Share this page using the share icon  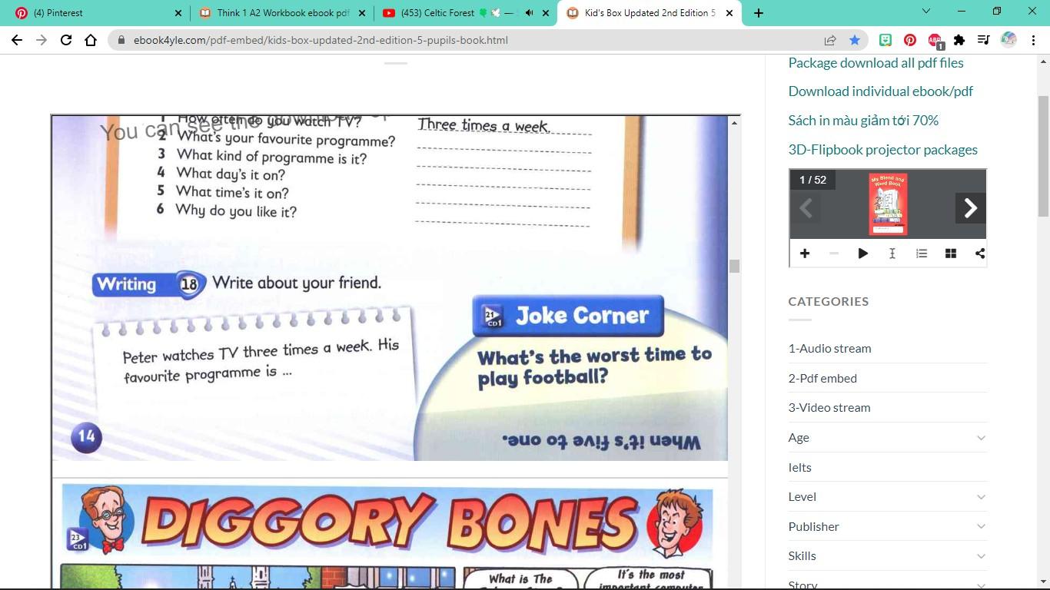click(x=830, y=40)
